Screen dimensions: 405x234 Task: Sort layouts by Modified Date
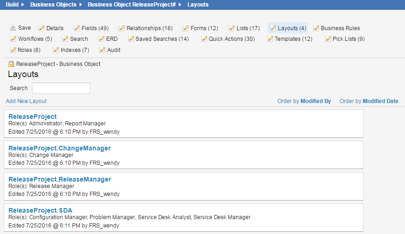click(x=380, y=101)
